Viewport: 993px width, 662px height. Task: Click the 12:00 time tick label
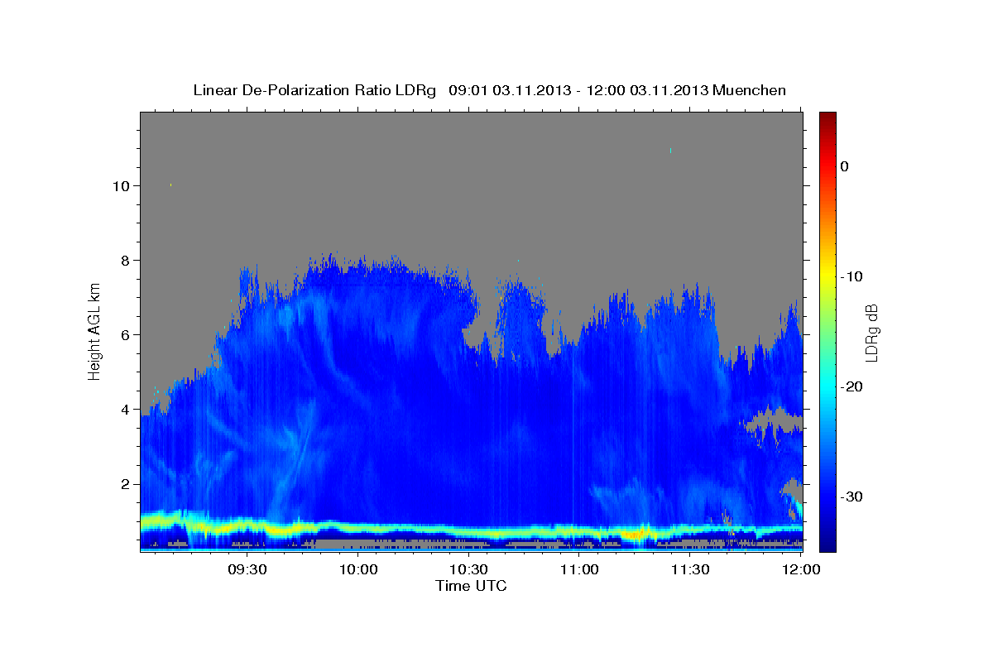pyautogui.click(x=801, y=570)
